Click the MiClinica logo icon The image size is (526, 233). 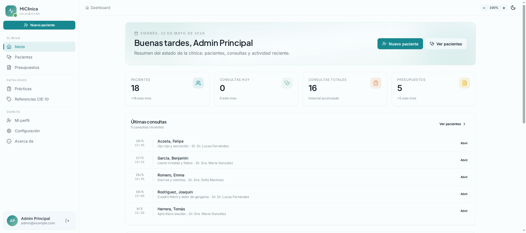pos(11,11)
